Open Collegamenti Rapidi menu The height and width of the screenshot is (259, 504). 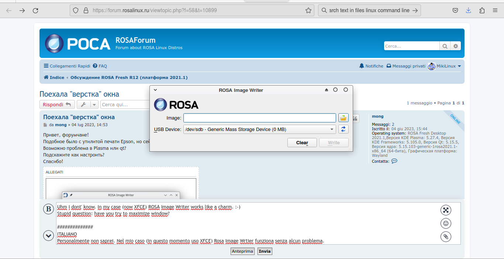pyautogui.click(x=67, y=66)
